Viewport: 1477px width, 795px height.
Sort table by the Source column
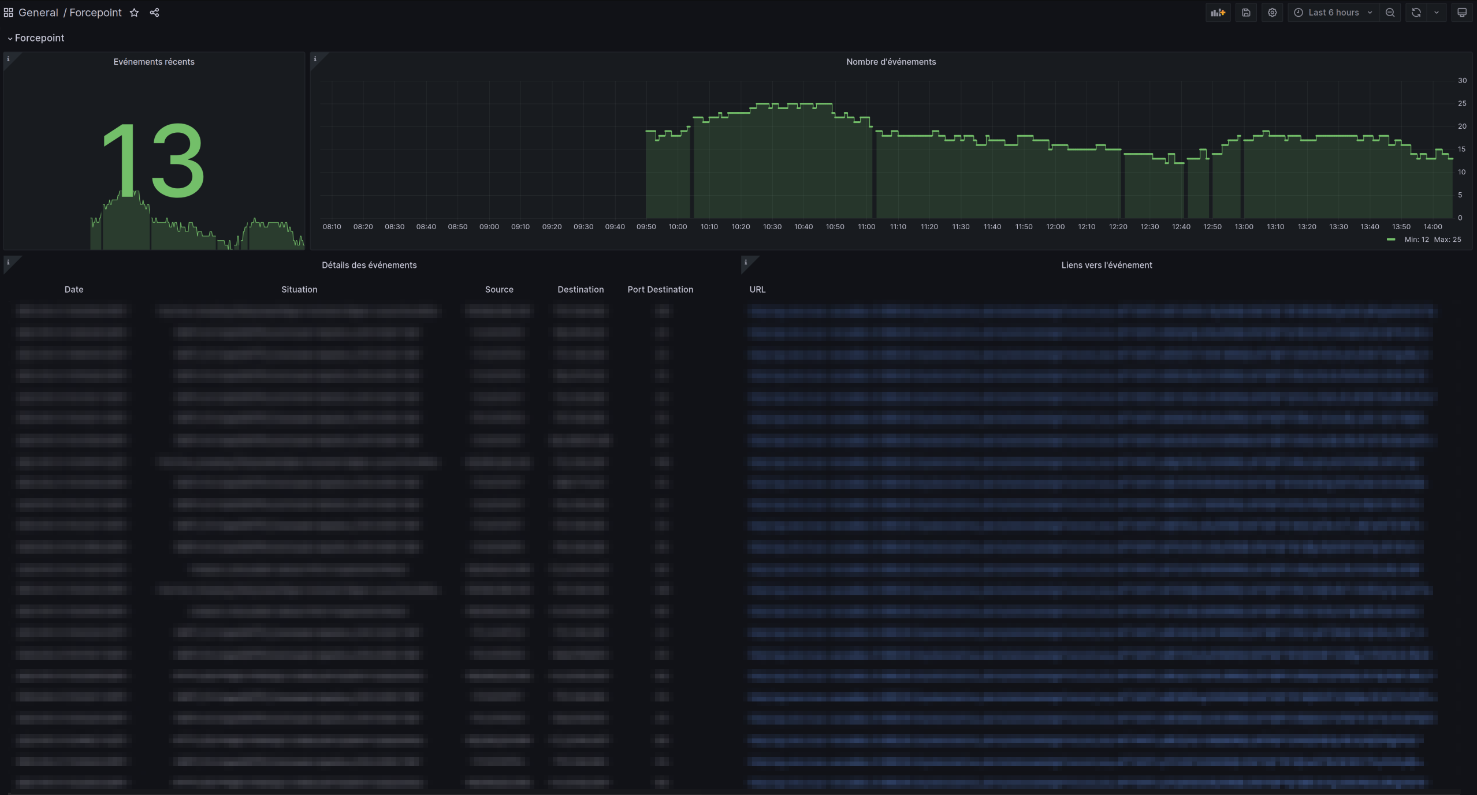point(499,289)
